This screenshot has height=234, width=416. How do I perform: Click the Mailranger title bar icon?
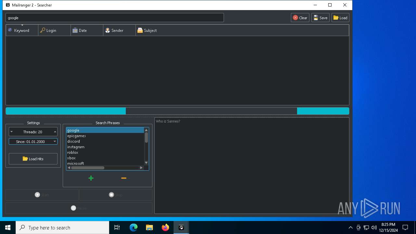point(8,5)
